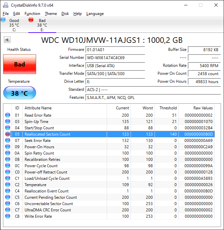
Task: Open the Language menu
Action: (x=95, y=14)
